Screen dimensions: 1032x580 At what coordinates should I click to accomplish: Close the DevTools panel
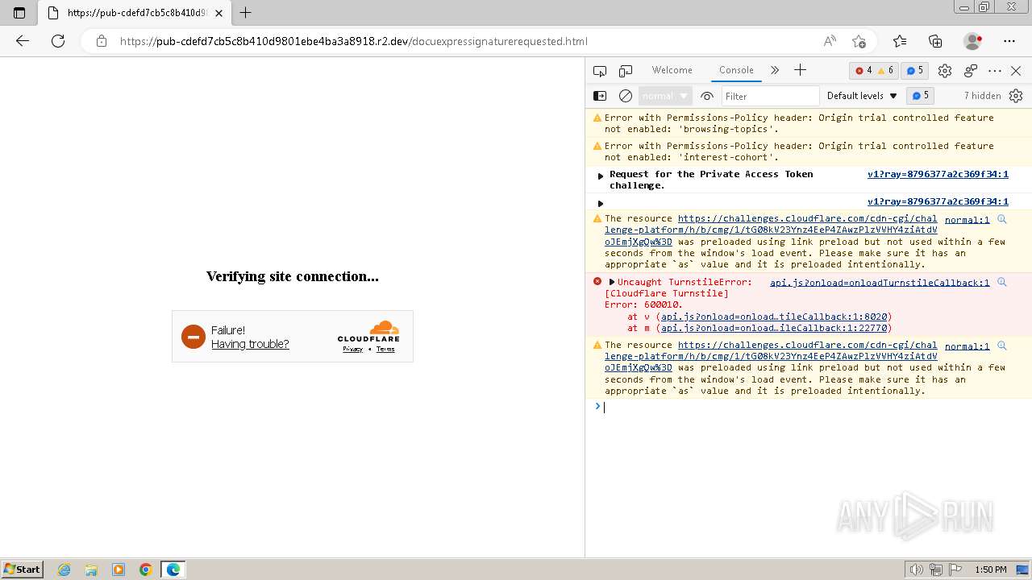pyautogui.click(x=1016, y=71)
